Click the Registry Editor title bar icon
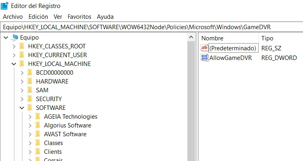The width and height of the screenshot is (303, 161). [x=5, y=6]
